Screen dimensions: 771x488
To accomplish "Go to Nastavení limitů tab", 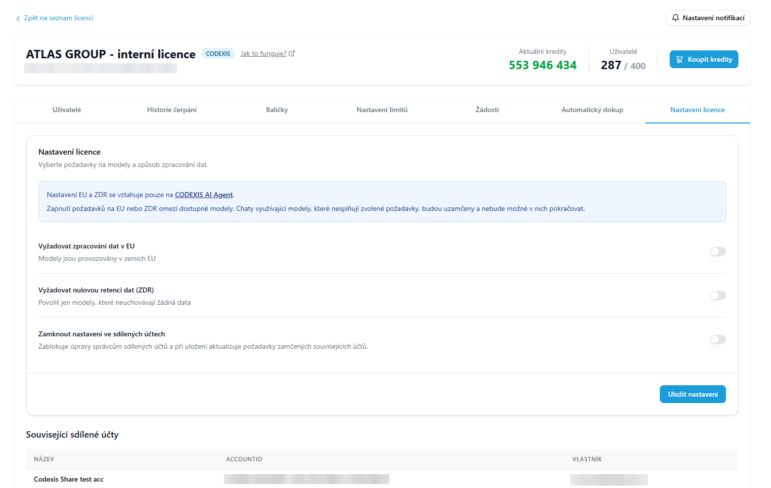I will (382, 110).
